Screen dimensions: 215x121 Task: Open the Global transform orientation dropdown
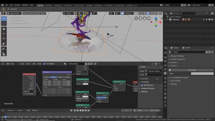point(68,13)
